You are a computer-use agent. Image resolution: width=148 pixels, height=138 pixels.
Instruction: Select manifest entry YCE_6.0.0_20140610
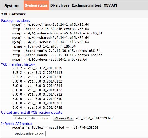(37, 99)
